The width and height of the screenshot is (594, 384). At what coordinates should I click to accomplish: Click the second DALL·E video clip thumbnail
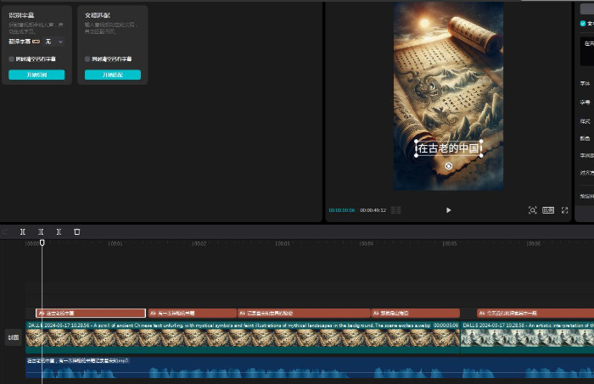pos(526,337)
